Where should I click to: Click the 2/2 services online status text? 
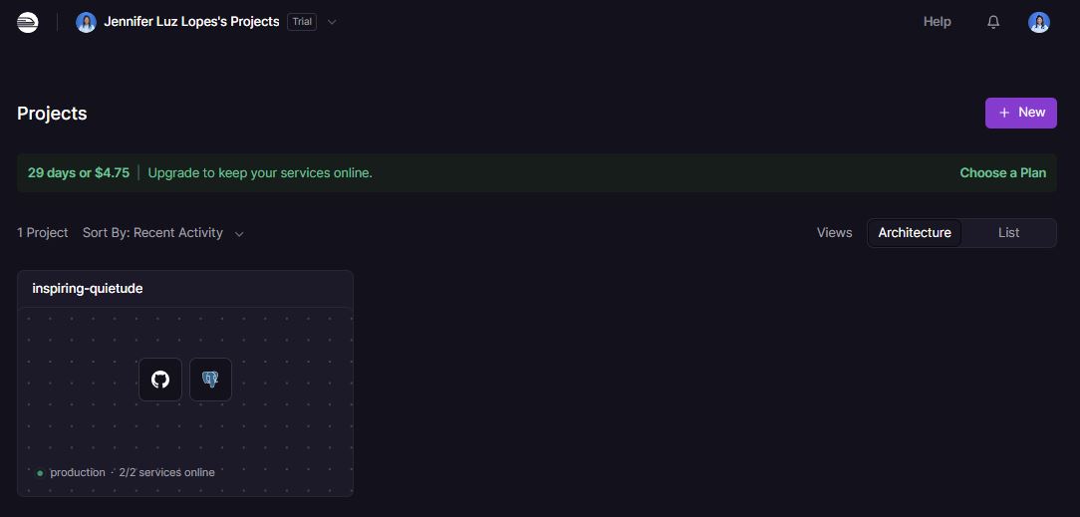tap(166, 473)
